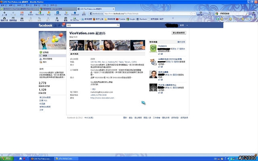The height and width of the screenshot is (161, 258).
Task: Click the Facebook search input field
Action: pos(92,25)
